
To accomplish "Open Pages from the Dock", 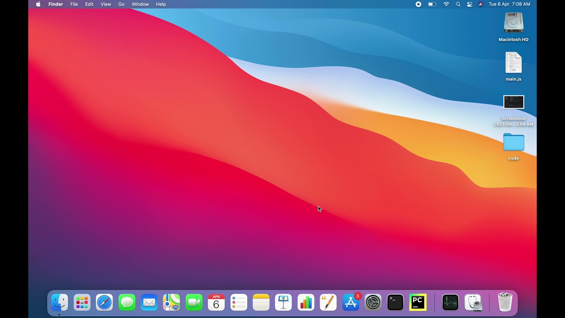I will tap(328, 303).
